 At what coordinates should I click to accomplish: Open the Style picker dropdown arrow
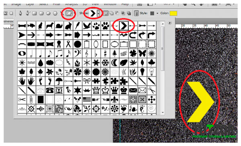point(157,14)
